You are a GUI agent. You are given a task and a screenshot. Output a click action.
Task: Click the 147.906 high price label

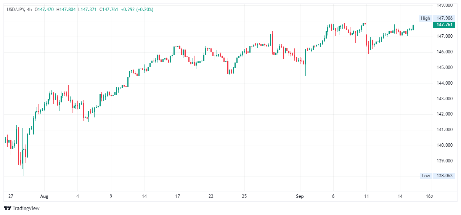[445, 18]
